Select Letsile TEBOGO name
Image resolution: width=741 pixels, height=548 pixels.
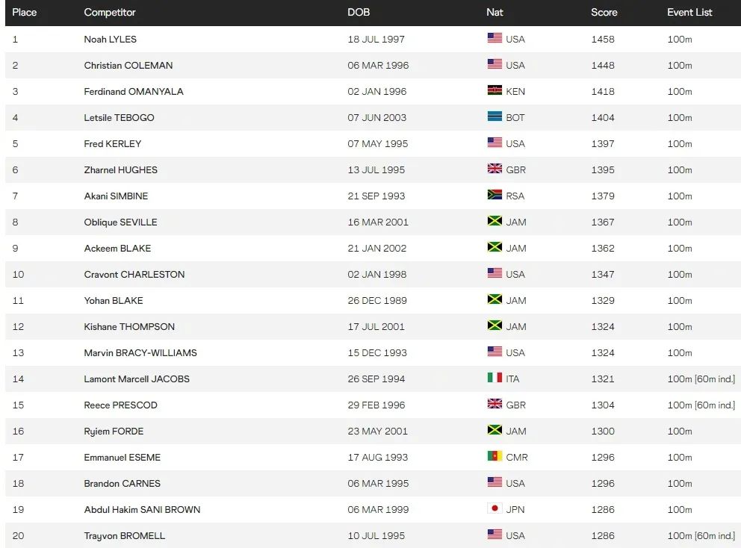tap(118, 117)
